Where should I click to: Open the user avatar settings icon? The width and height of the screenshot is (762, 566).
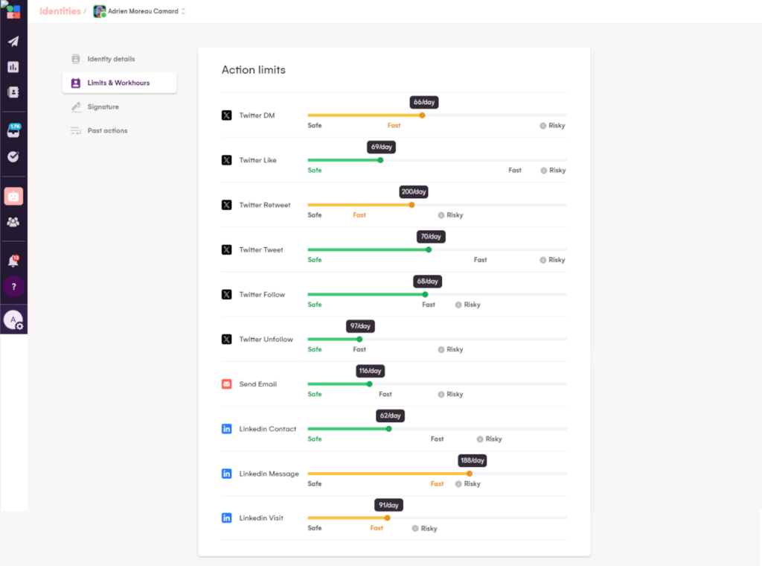(x=13, y=320)
